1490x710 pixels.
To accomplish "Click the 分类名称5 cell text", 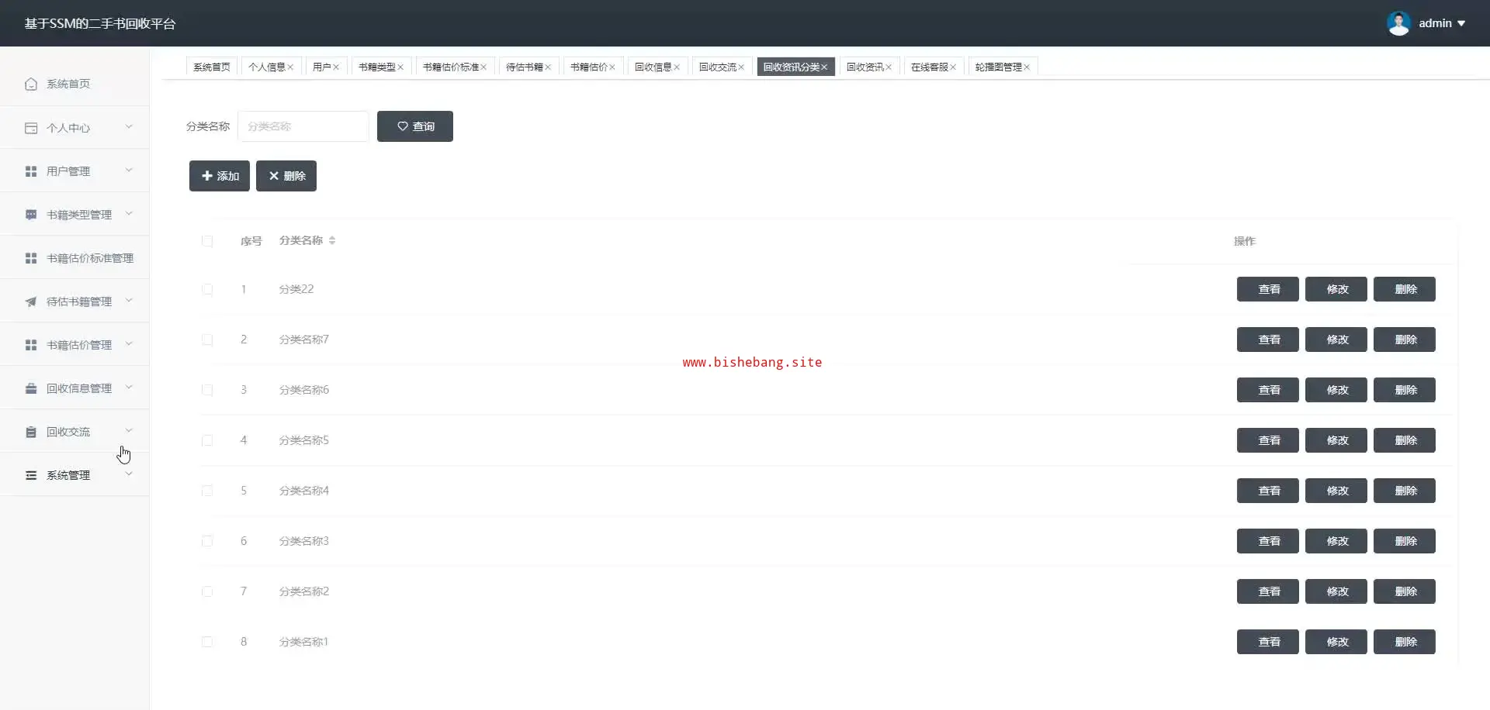I will (x=304, y=440).
